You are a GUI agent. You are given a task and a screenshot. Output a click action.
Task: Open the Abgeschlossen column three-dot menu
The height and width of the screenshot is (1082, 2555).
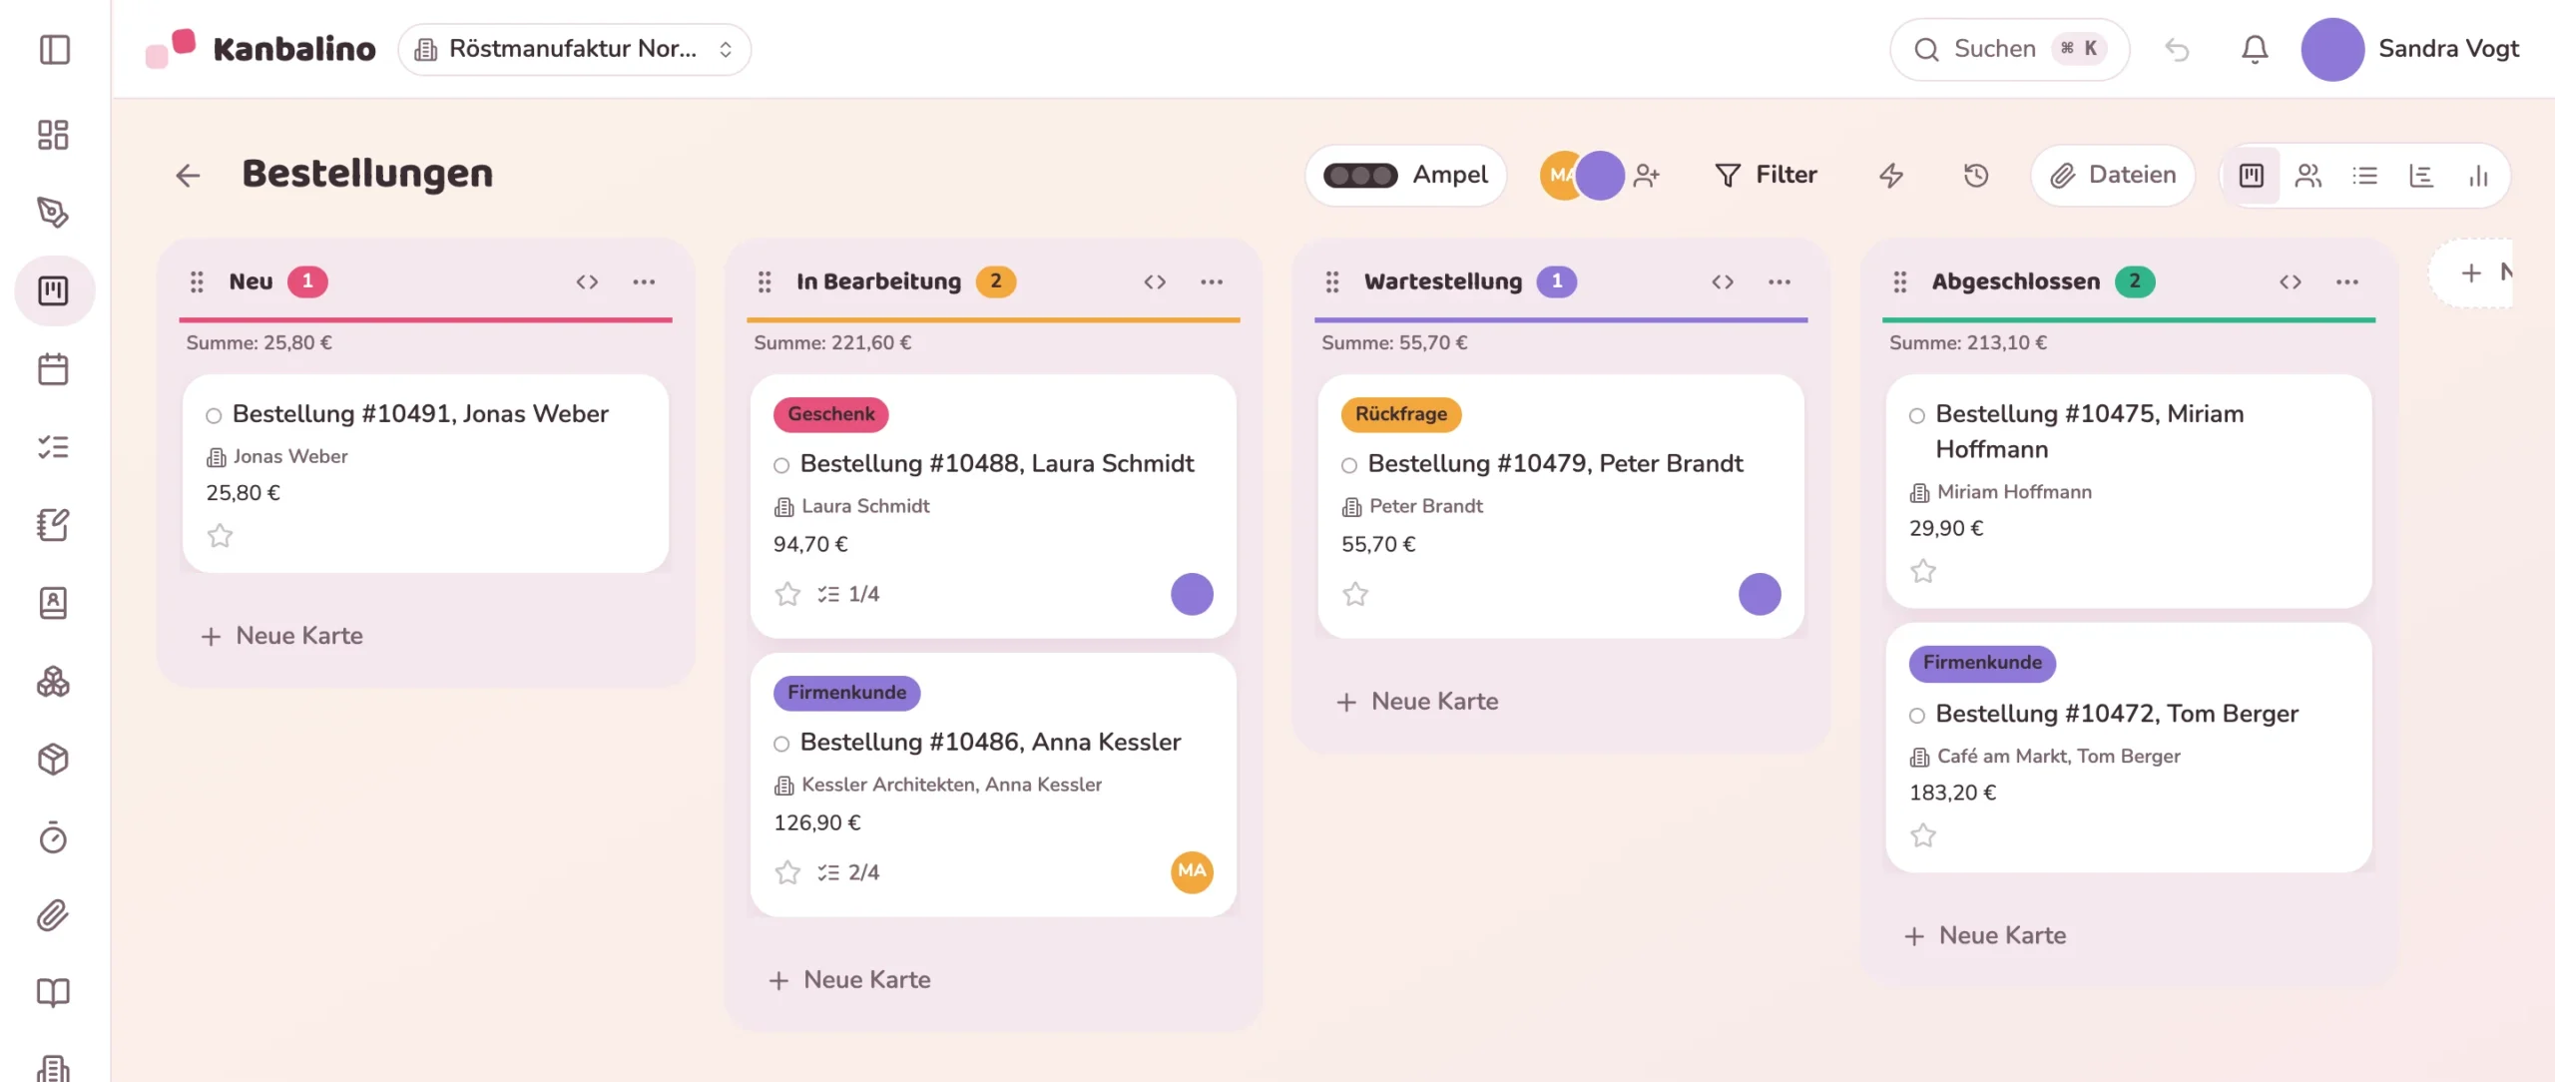tap(2347, 281)
